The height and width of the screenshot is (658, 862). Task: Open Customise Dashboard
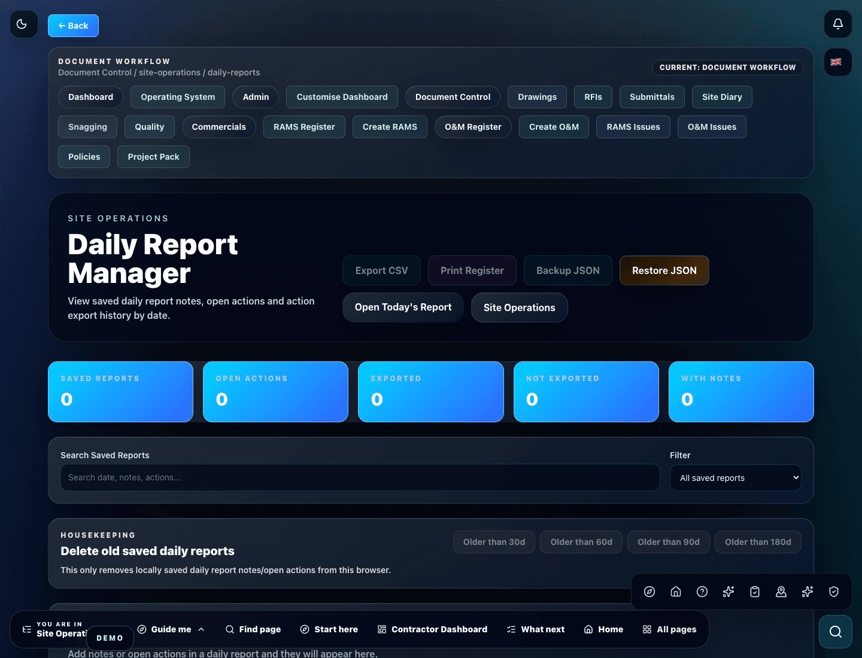point(342,97)
